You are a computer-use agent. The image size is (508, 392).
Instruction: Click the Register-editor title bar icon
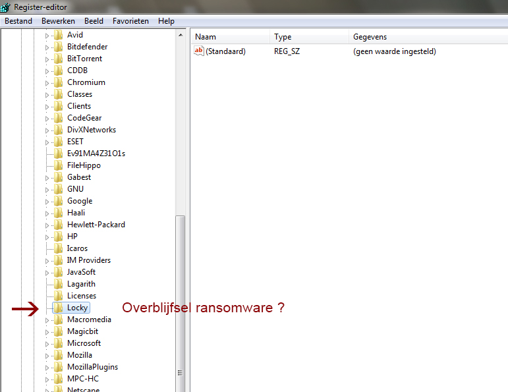tap(5, 7)
